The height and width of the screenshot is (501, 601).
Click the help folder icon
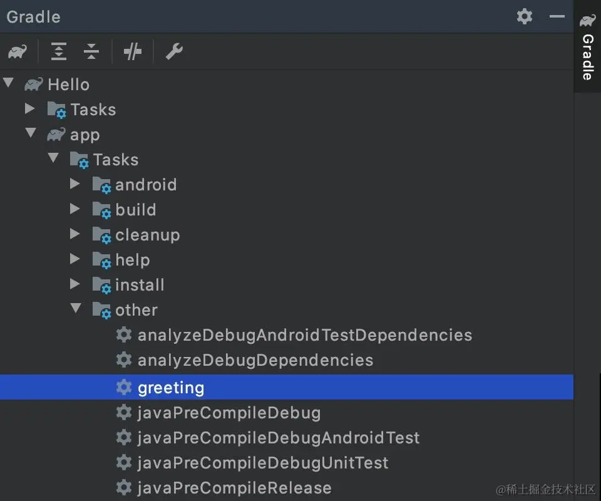[102, 261]
